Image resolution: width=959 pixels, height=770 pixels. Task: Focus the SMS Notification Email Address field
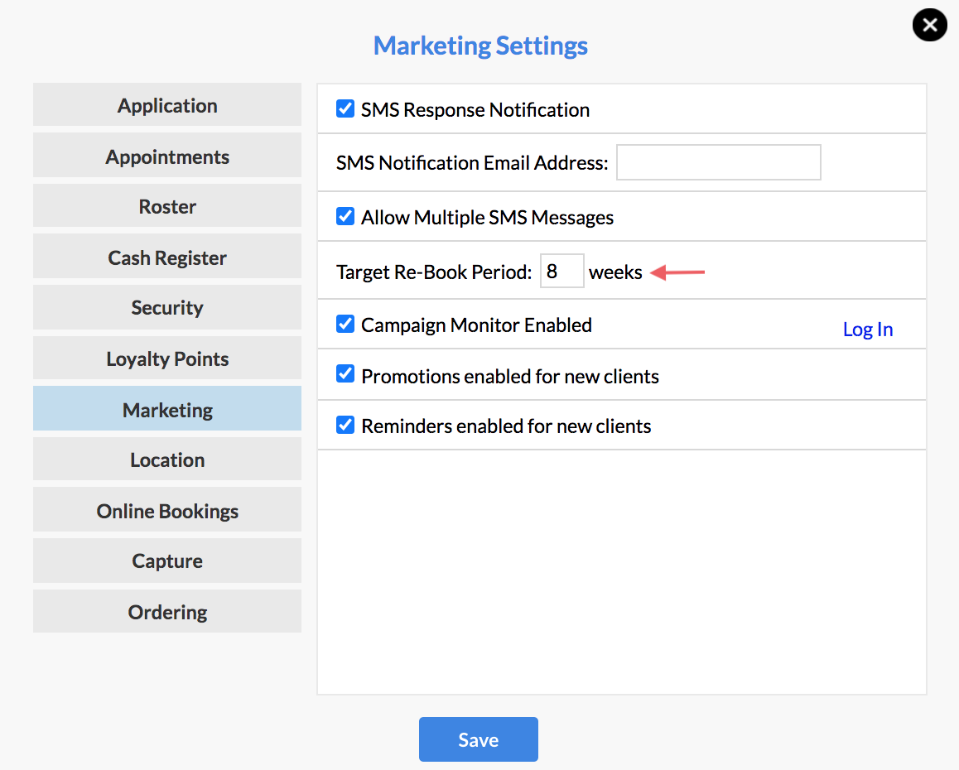pos(719,162)
